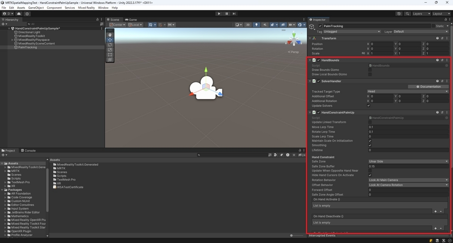Open the Layout dropdown
Viewport: 453px width, 243px height.
(441, 14)
